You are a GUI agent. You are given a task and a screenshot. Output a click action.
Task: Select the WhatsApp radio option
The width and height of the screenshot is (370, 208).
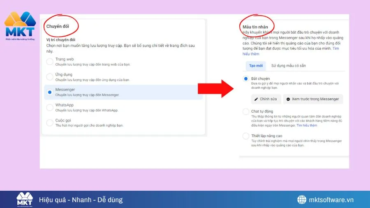pos(50,108)
